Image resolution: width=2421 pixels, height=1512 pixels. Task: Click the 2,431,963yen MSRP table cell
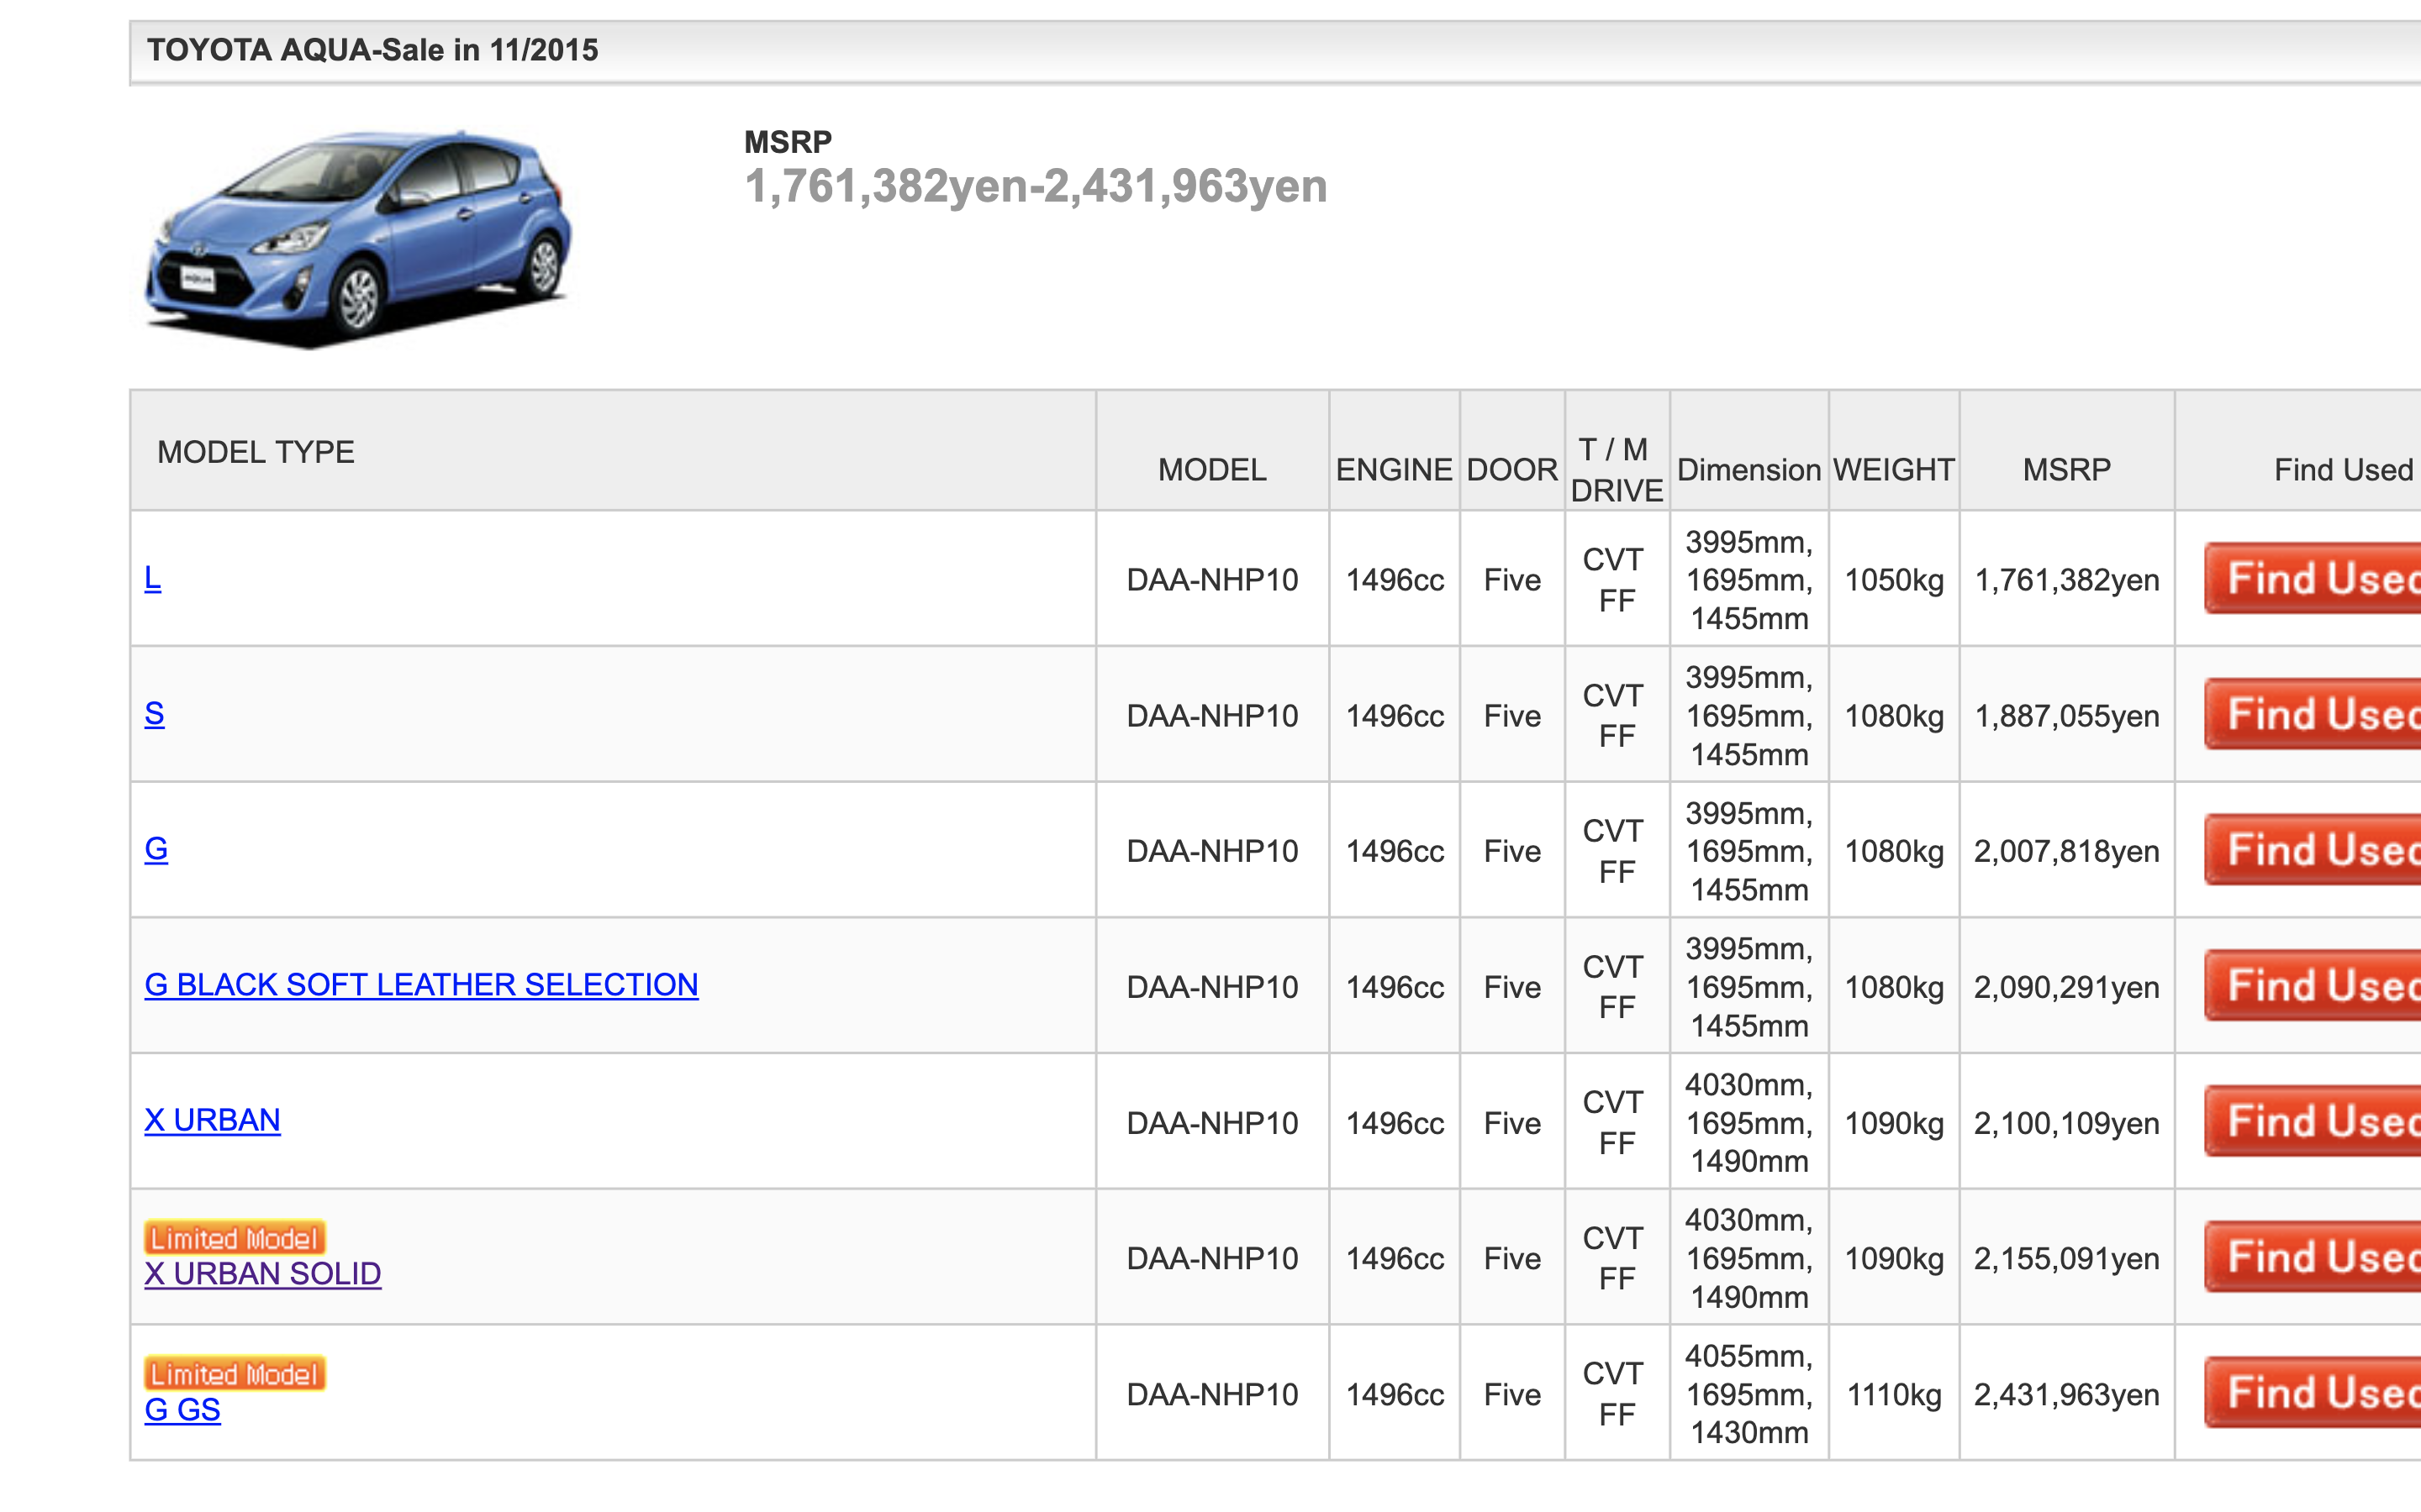[x=2067, y=1394]
